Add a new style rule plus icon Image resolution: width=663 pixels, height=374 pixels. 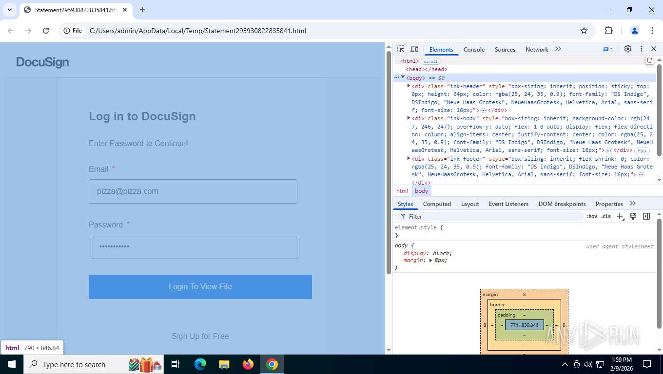point(620,216)
